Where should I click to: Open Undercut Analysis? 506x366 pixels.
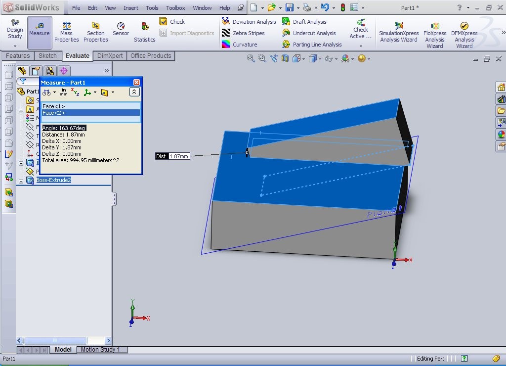[309, 33]
